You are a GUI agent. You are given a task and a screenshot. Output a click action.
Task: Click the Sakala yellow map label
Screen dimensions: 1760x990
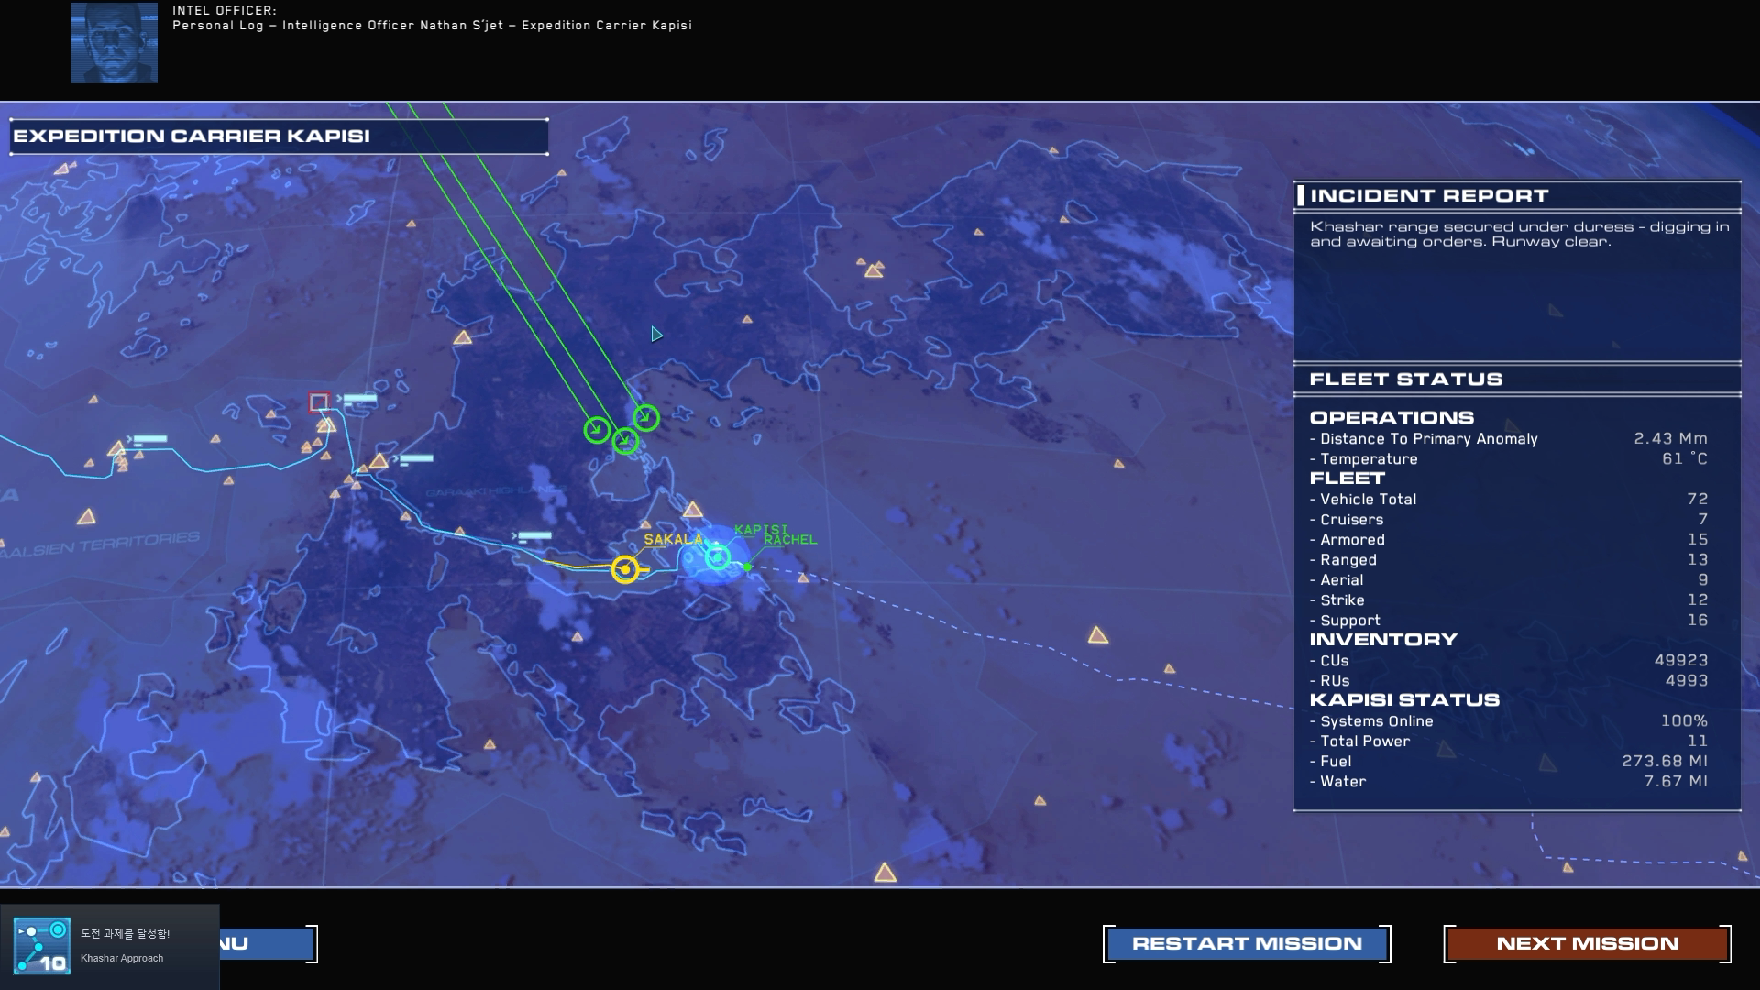click(x=672, y=539)
